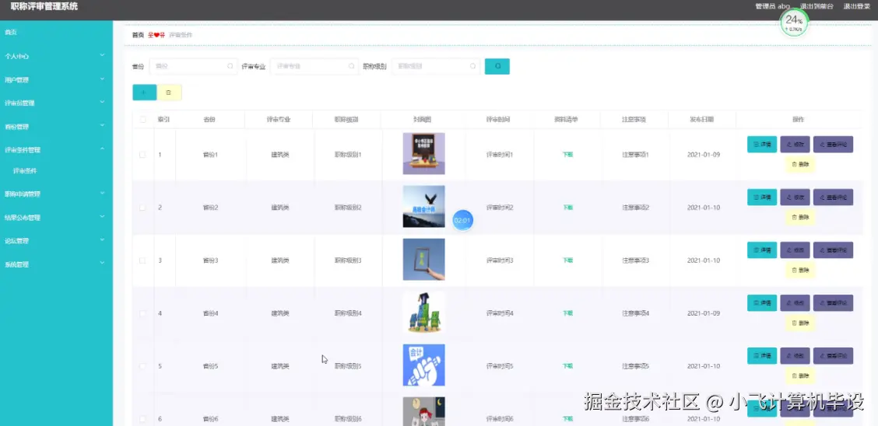
Task: Click 退出登录 in the top bar
Action: (x=857, y=7)
